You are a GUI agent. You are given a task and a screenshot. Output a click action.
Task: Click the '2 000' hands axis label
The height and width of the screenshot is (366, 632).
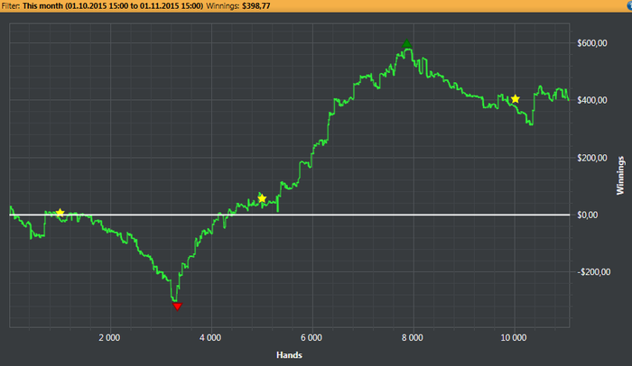tap(109, 338)
